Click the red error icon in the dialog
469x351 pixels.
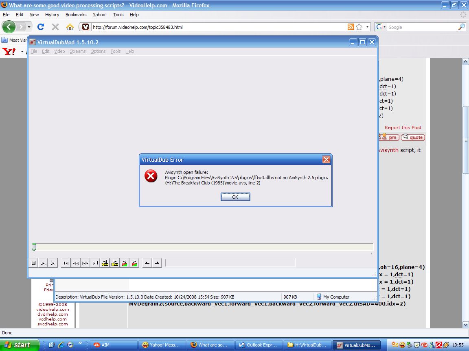coord(151,176)
